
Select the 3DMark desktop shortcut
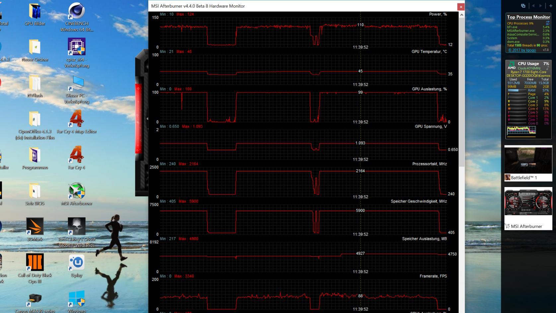coord(35,227)
